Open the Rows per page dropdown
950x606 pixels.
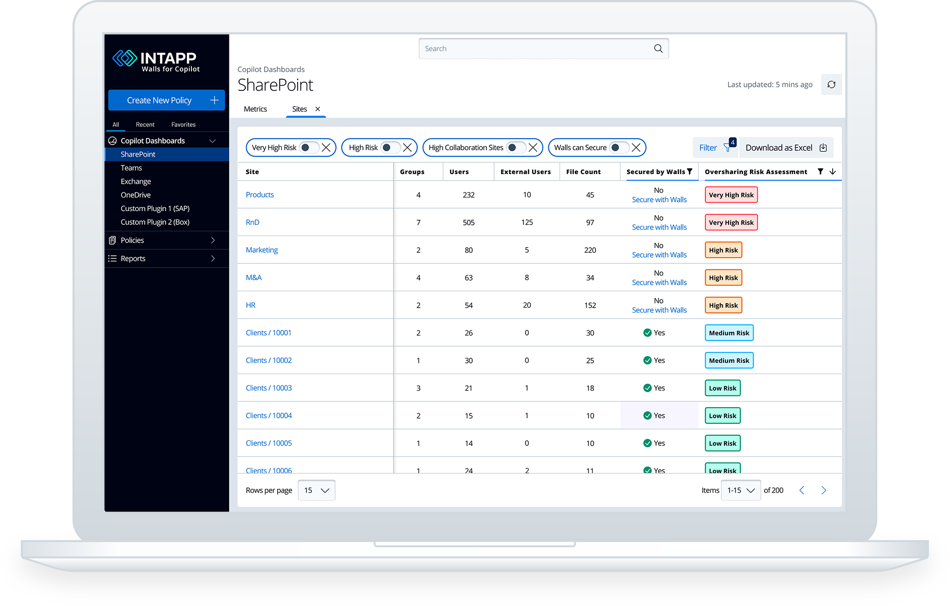click(x=316, y=490)
